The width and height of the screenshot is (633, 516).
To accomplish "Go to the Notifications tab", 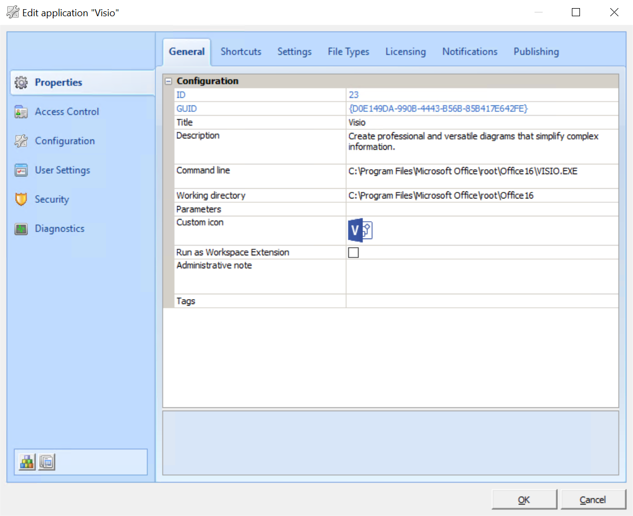I will click(x=470, y=51).
